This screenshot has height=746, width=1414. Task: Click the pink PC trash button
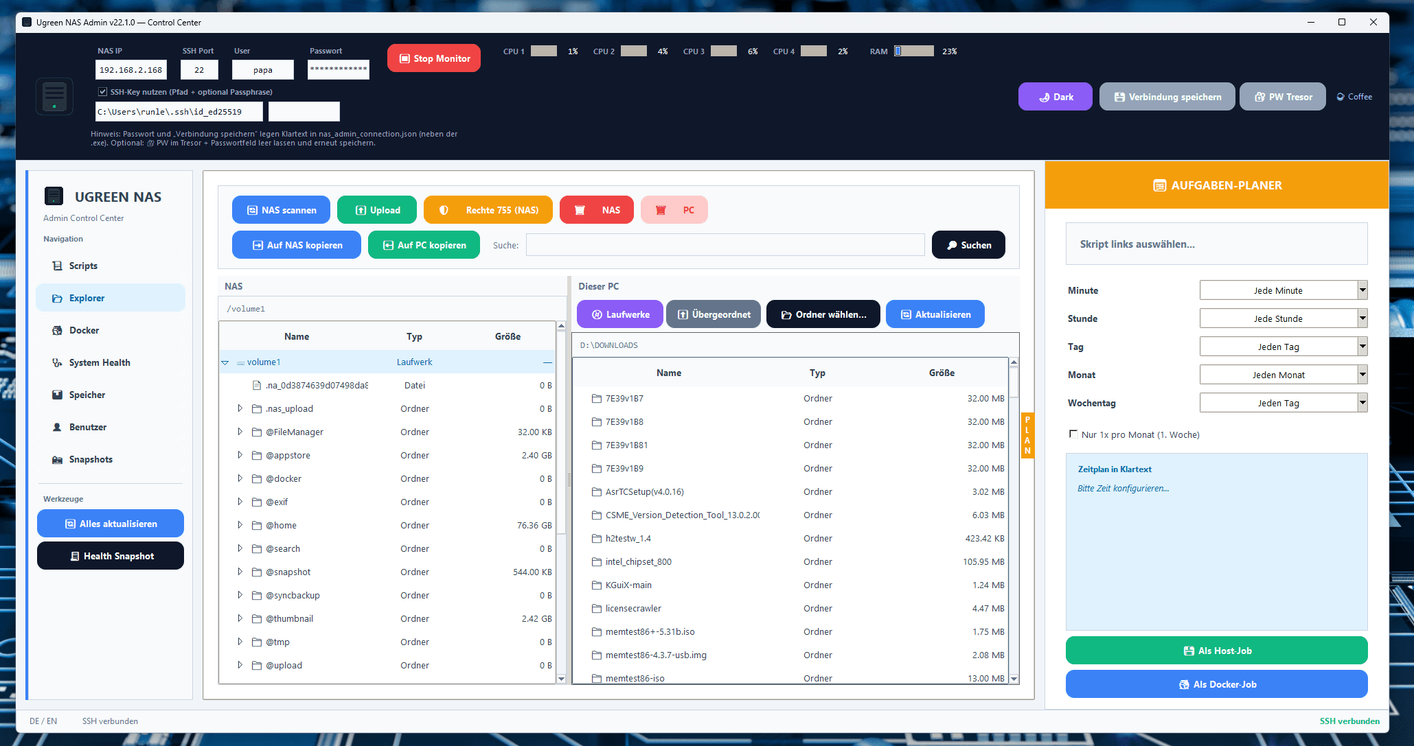[x=674, y=210]
